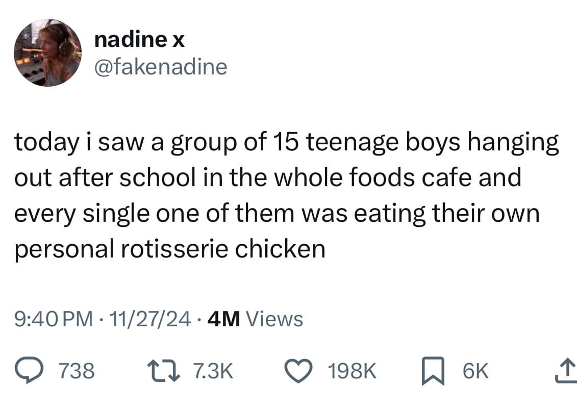
Task: Click the tweet timestamp 9:40 PM
Action: tap(53, 319)
